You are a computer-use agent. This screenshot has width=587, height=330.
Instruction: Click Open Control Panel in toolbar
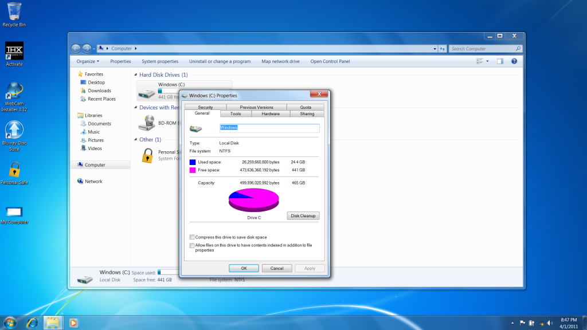330,61
